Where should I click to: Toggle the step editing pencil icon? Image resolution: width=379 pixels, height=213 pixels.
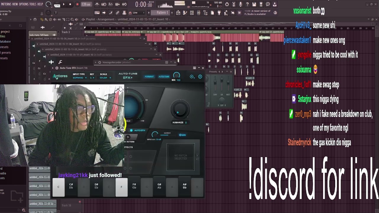tap(111, 13)
